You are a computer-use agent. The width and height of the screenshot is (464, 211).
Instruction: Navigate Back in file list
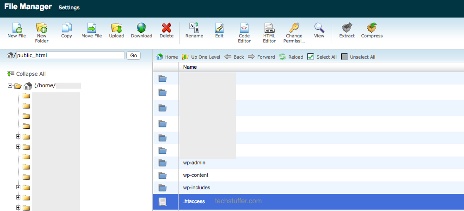(234, 57)
